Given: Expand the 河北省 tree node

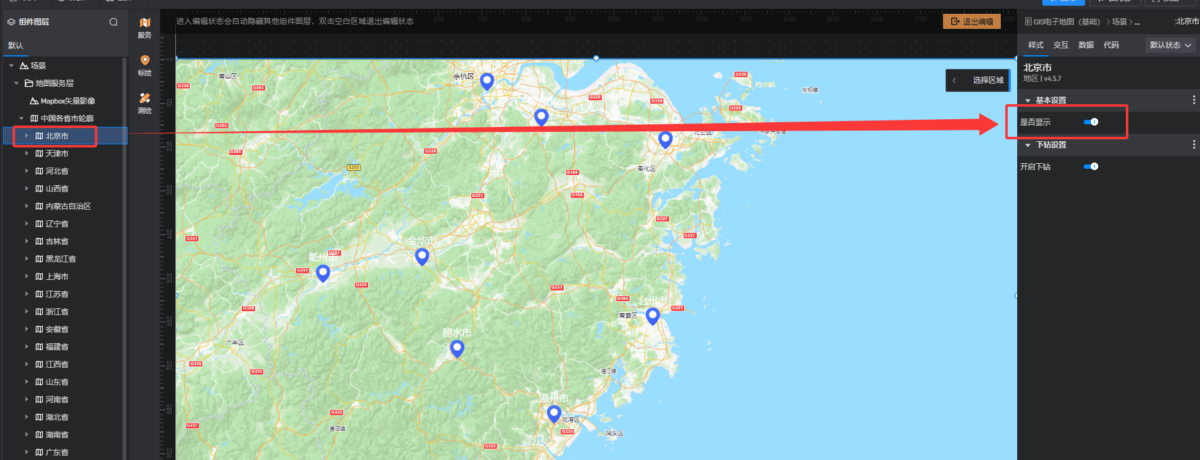Looking at the screenshot, I should click(26, 171).
